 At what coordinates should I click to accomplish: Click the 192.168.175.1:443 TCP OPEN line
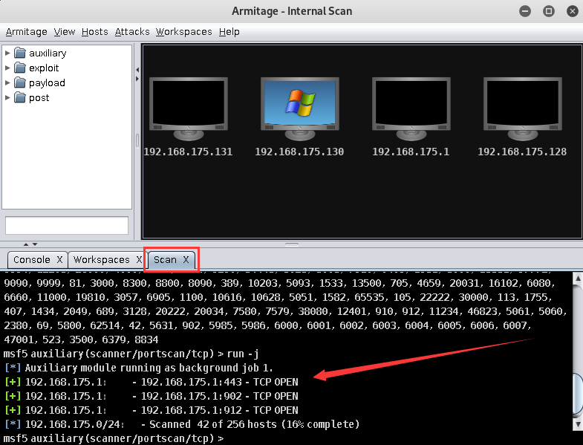pyautogui.click(x=152, y=382)
